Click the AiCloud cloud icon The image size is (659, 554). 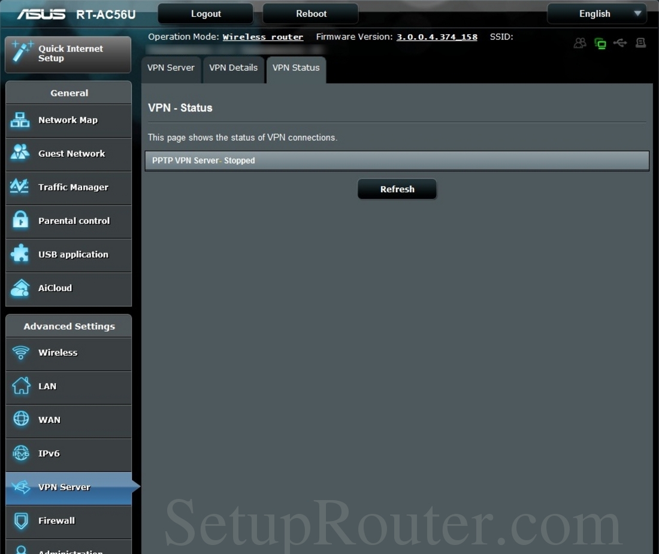pyautogui.click(x=20, y=288)
